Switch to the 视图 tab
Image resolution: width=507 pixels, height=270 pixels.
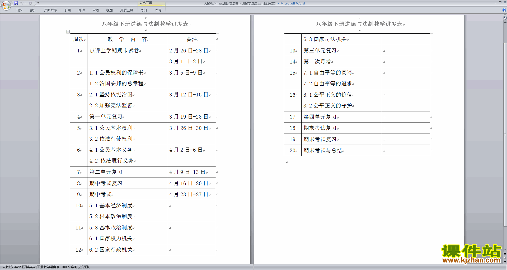110,10
